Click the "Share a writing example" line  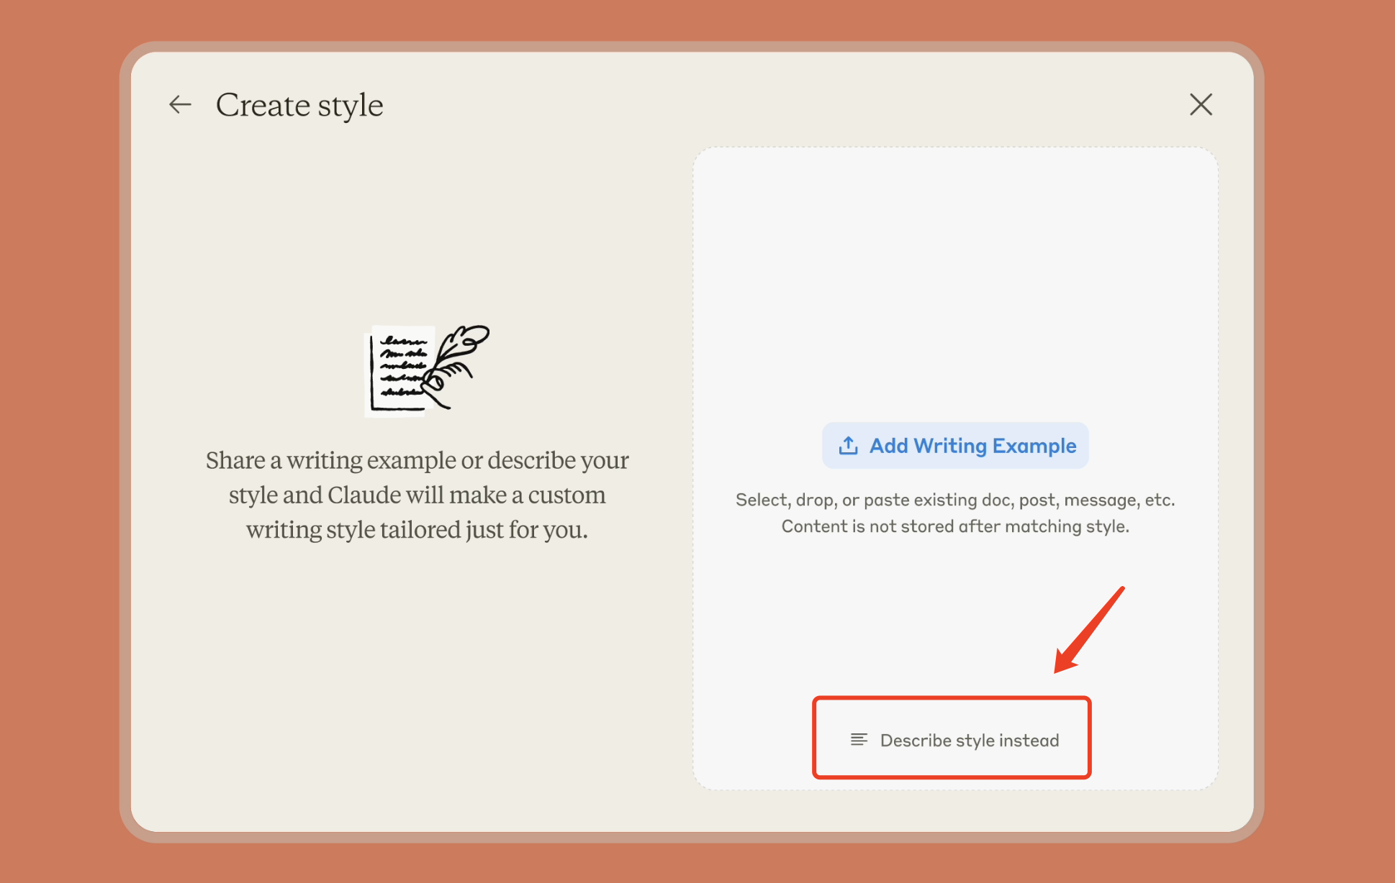[417, 460]
